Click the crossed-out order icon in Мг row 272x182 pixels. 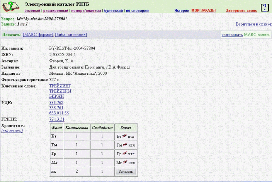coord(125,163)
